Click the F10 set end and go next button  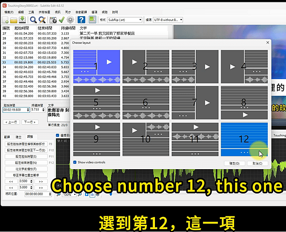pyautogui.click(x=26, y=150)
